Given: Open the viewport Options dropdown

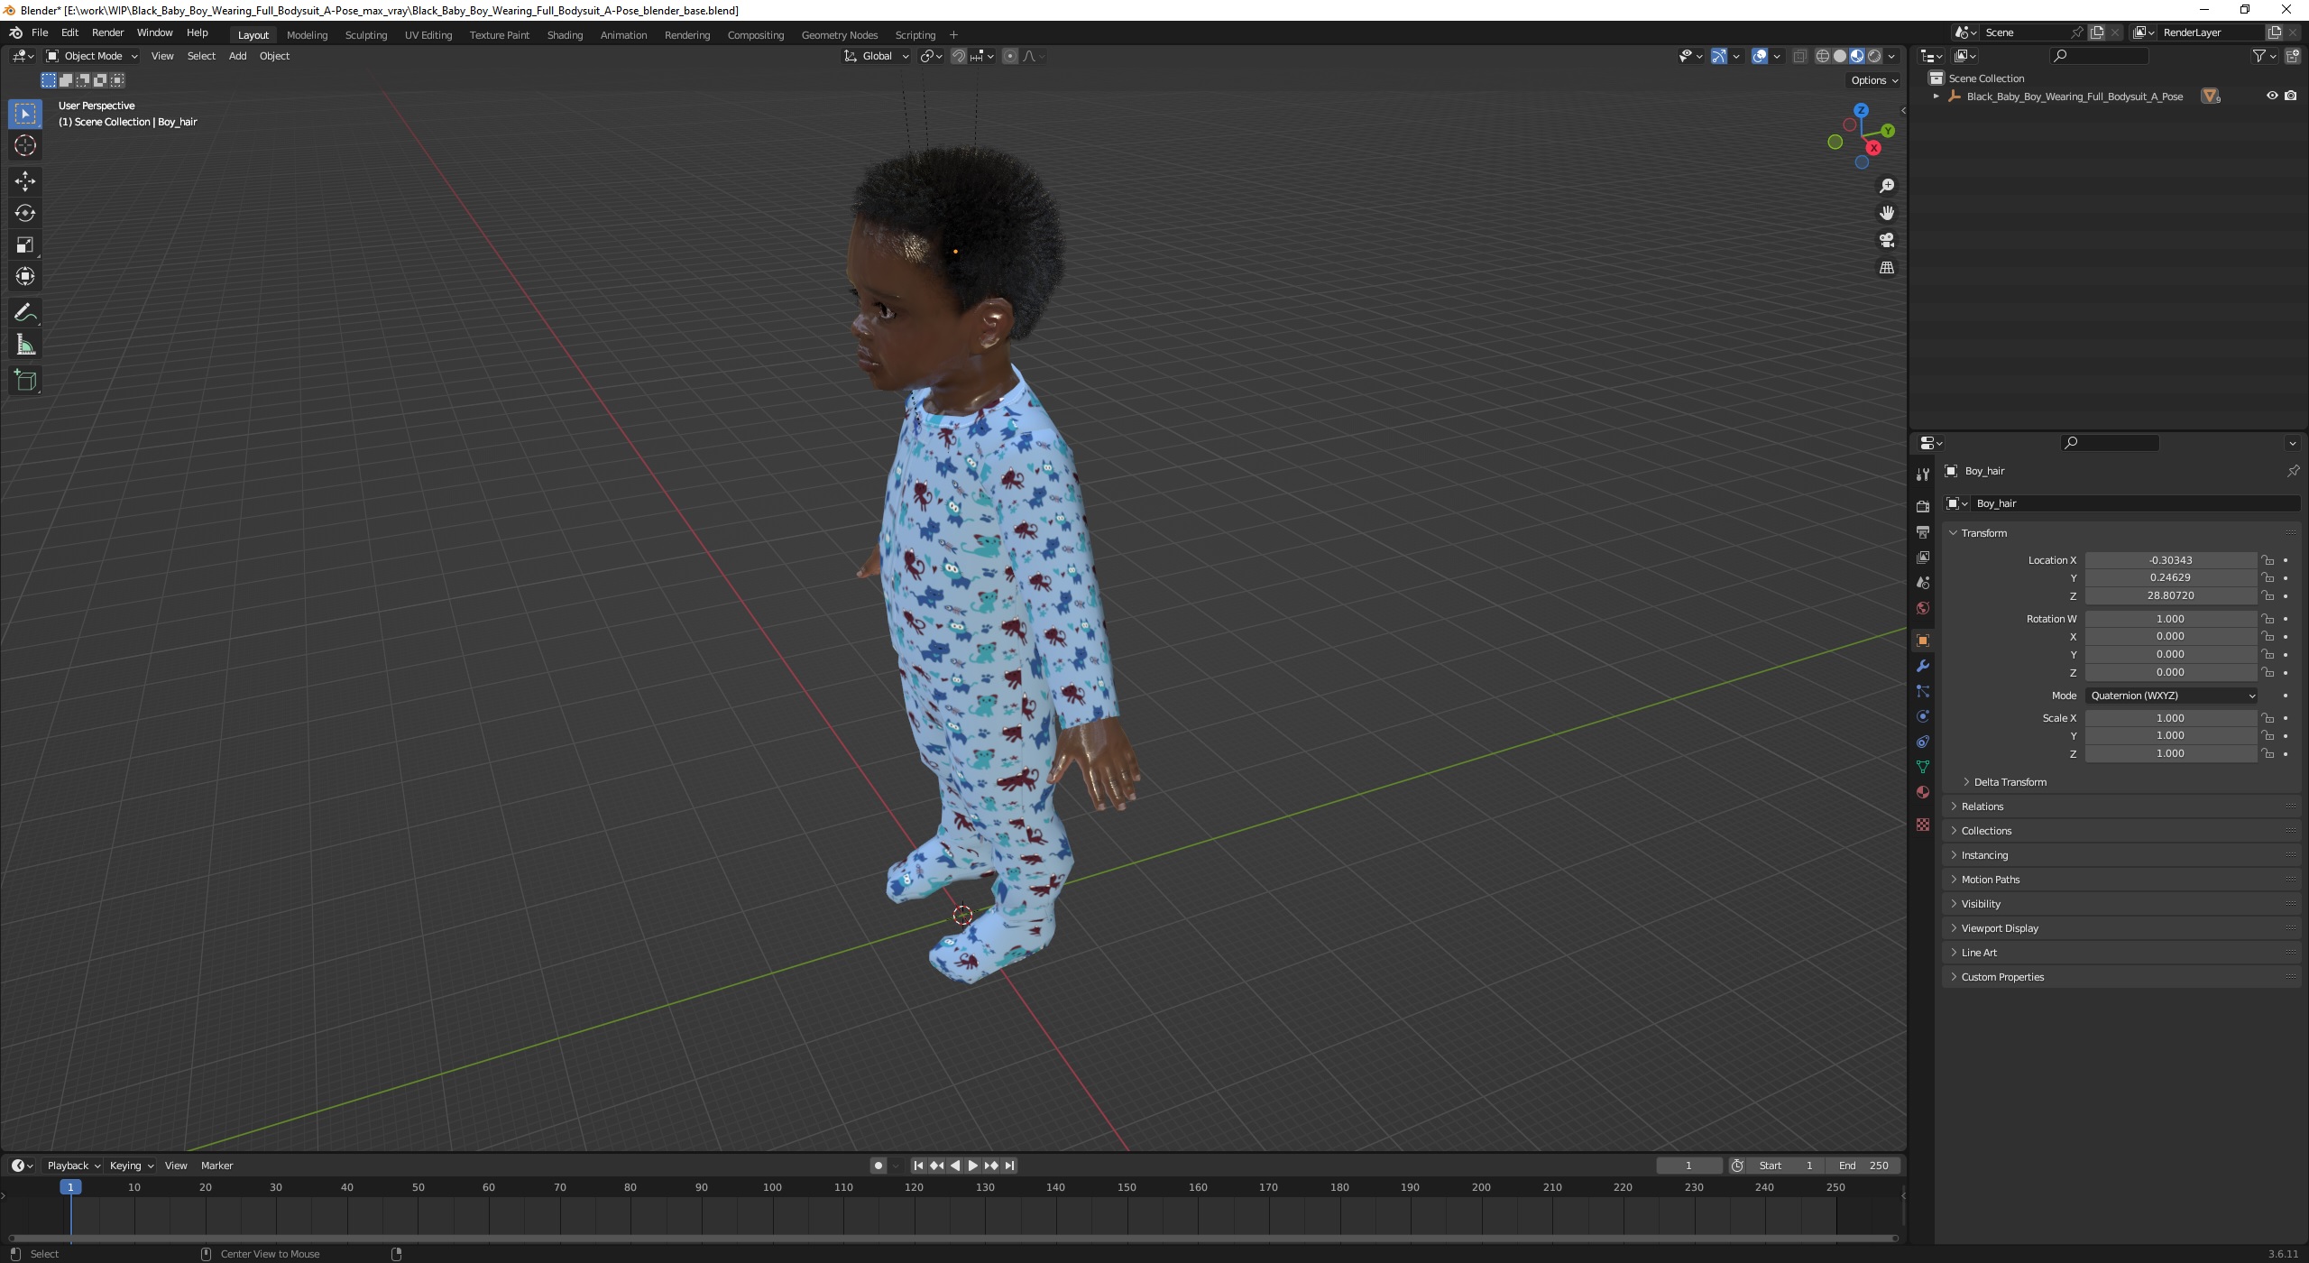Looking at the screenshot, I should tap(1874, 80).
